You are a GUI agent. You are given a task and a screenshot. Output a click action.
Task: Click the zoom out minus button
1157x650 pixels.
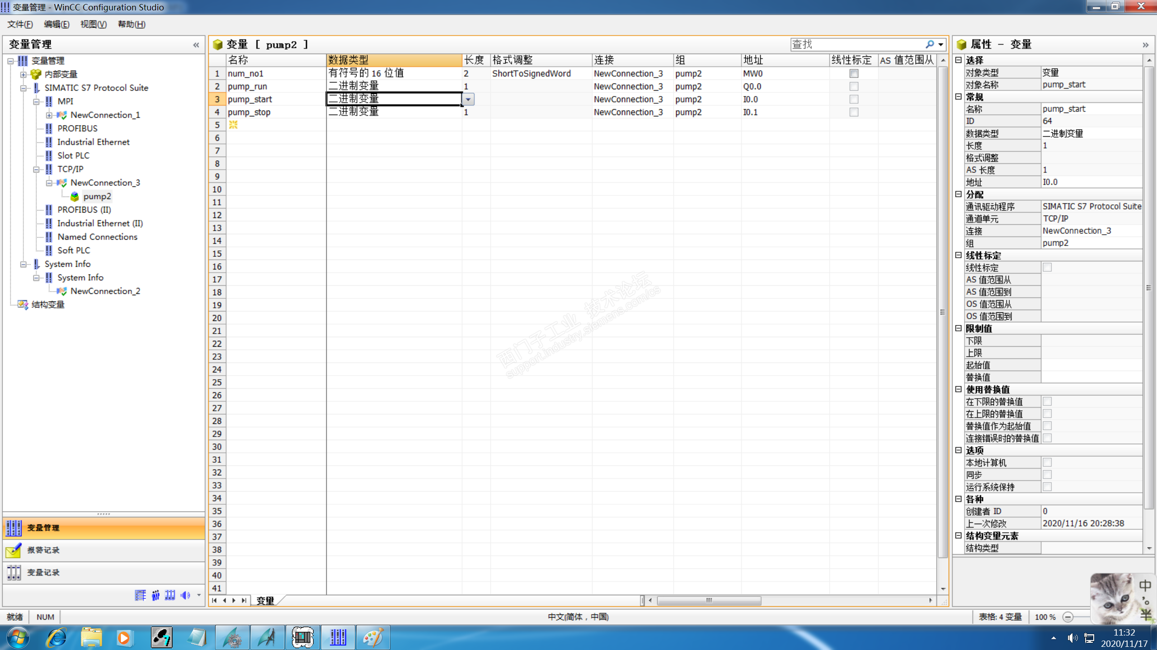tap(1068, 617)
